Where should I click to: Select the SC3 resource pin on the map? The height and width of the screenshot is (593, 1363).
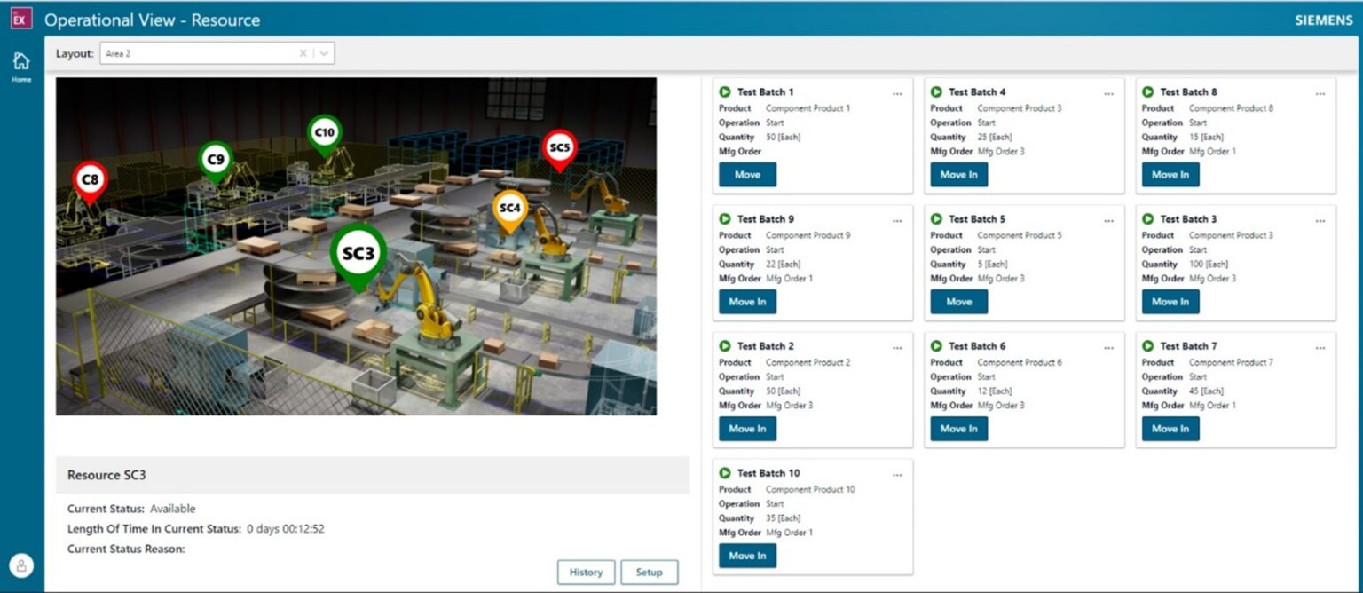[358, 253]
